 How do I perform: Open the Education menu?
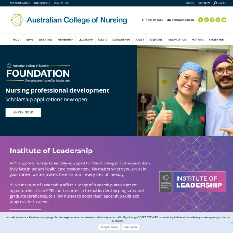pos(45,40)
